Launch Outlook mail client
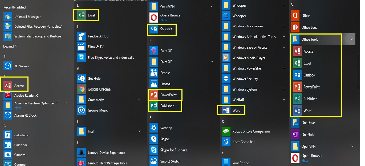 click(162, 29)
